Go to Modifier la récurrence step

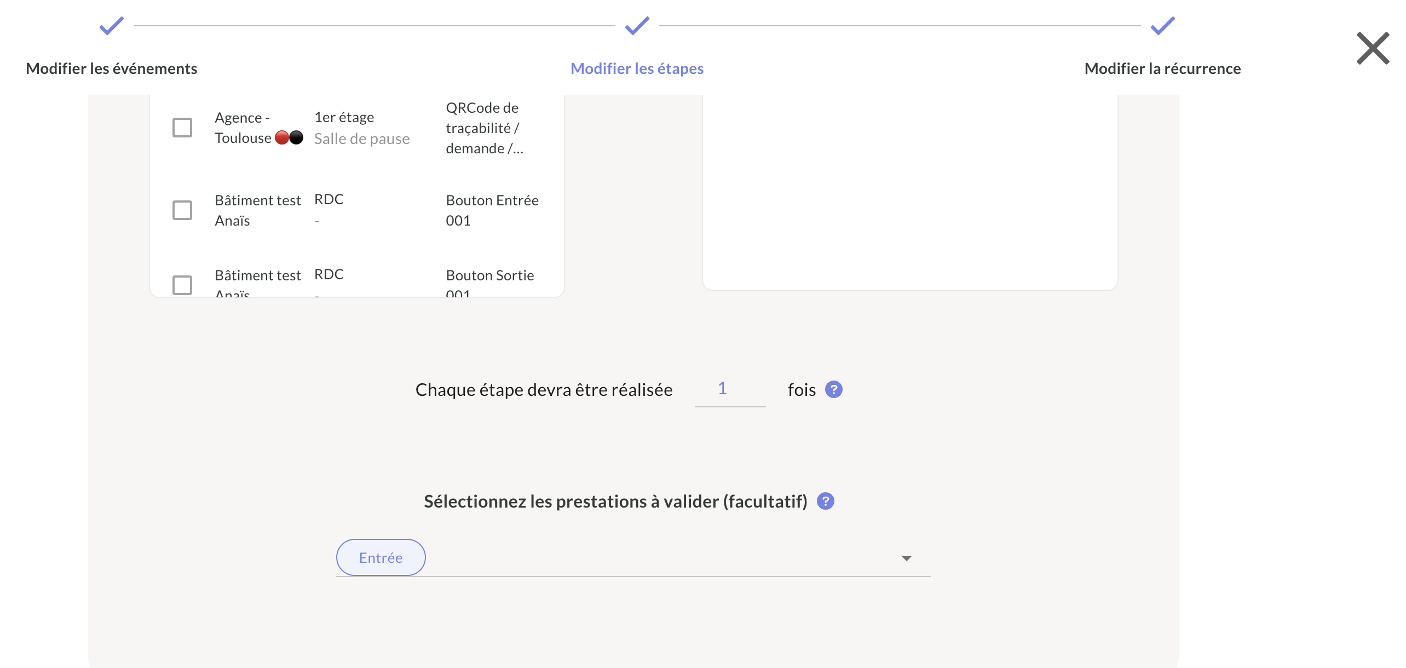(x=1162, y=68)
